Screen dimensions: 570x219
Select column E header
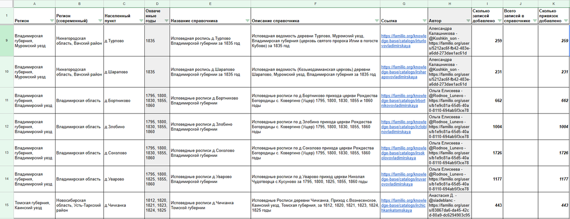(209, 3)
